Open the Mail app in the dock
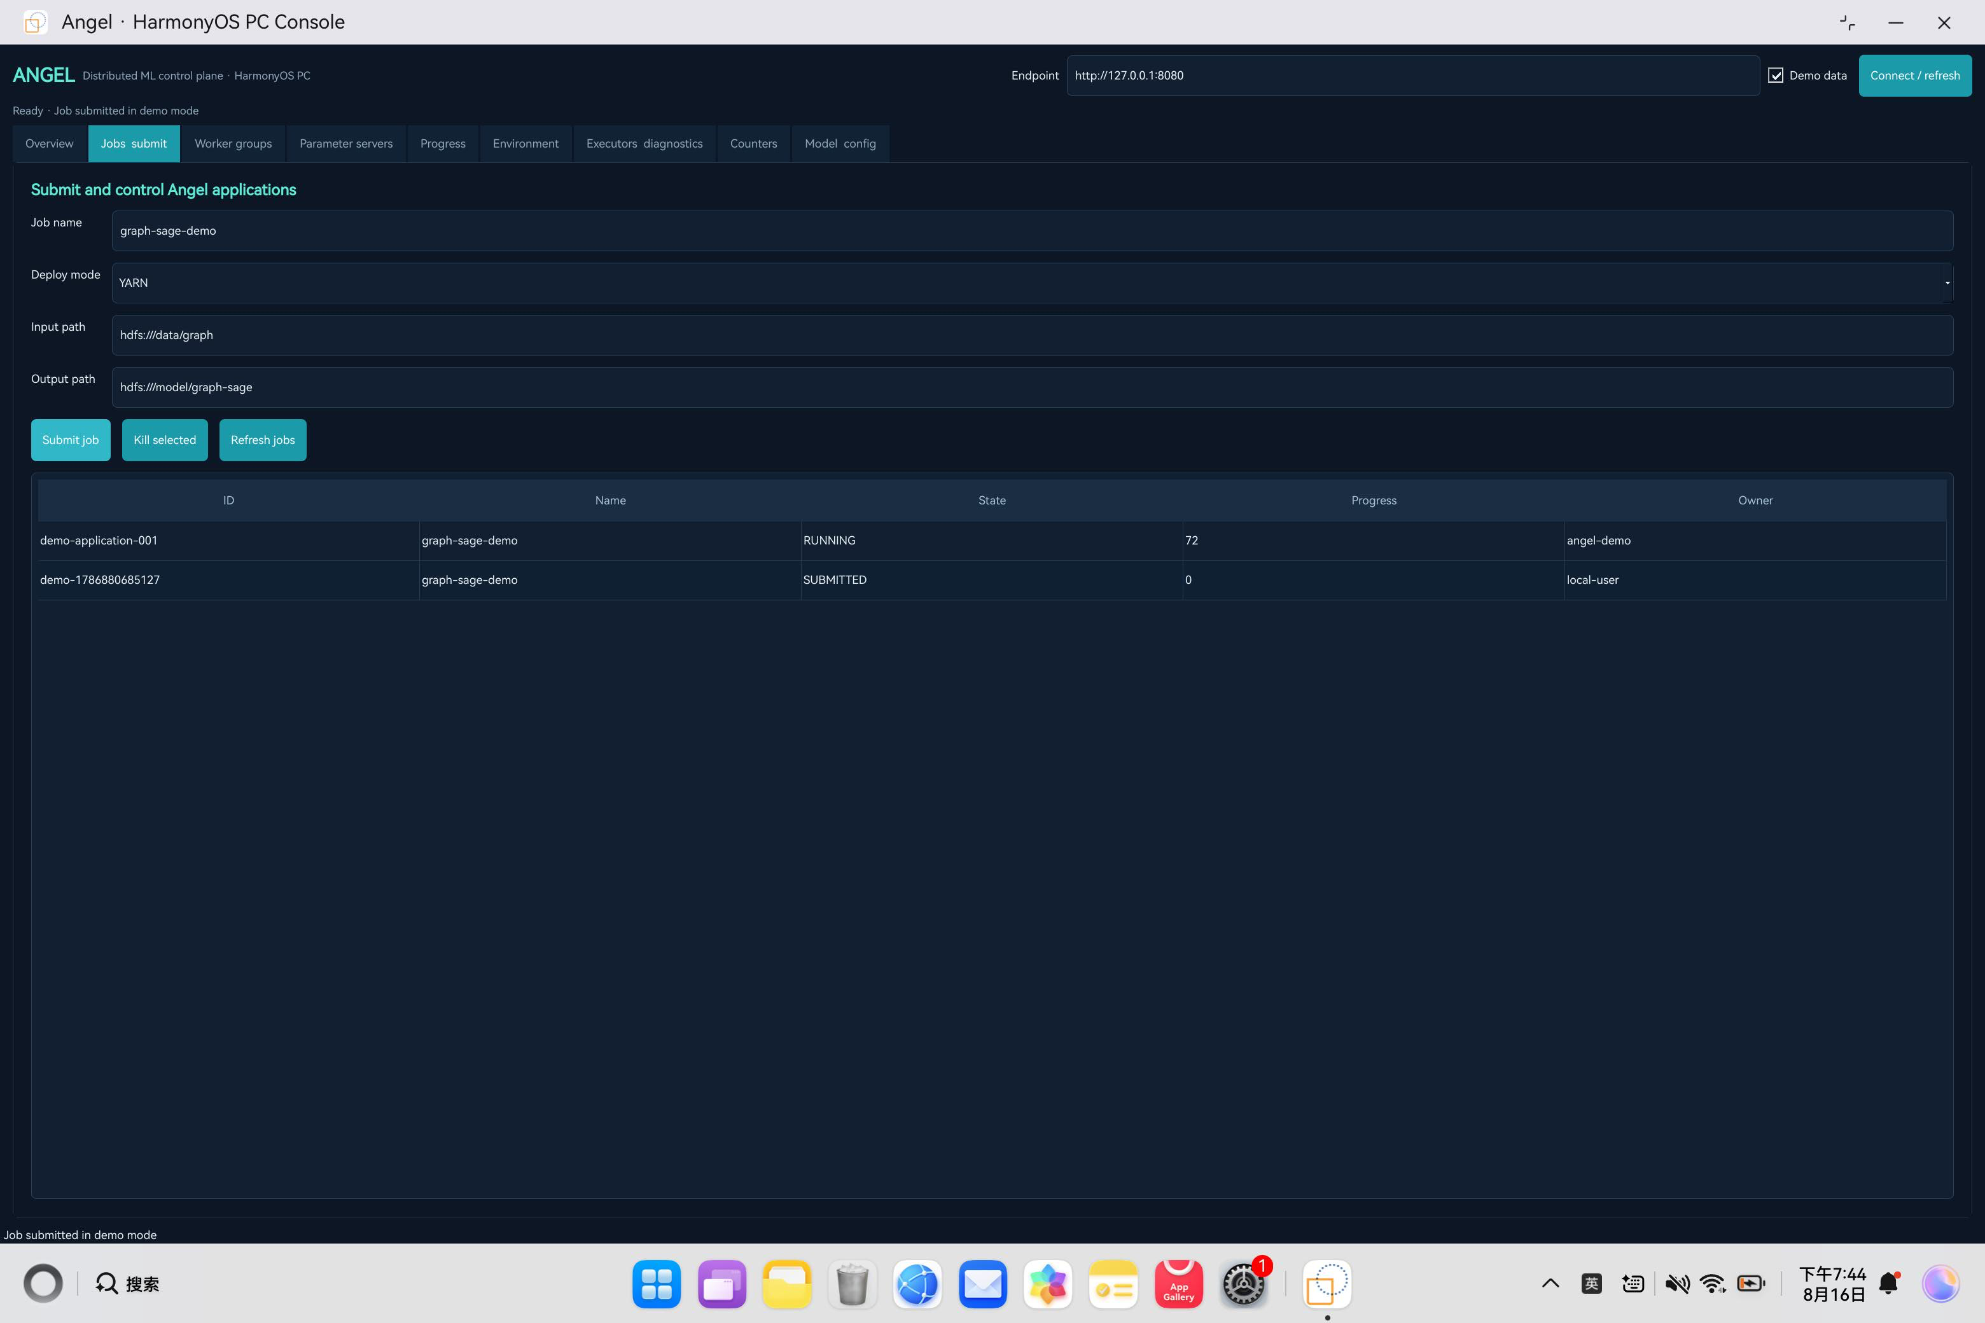The image size is (1985, 1323). coord(982,1284)
